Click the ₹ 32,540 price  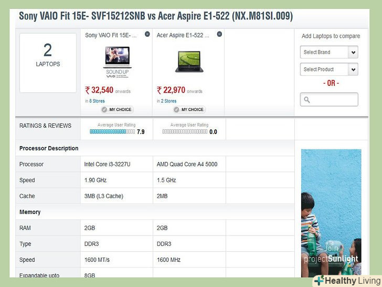[x=99, y=90]
